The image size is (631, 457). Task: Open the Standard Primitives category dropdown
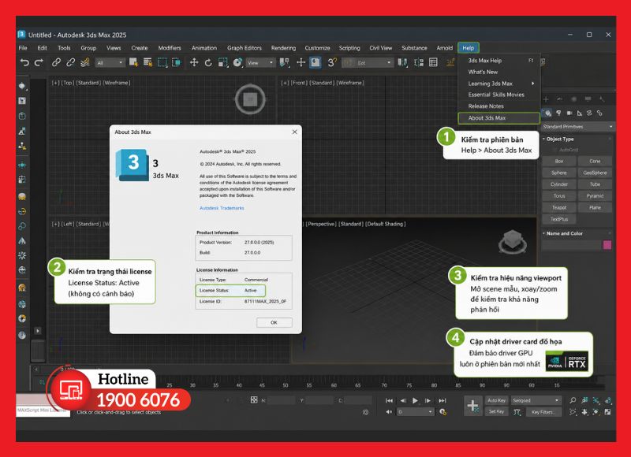point(577,127)
